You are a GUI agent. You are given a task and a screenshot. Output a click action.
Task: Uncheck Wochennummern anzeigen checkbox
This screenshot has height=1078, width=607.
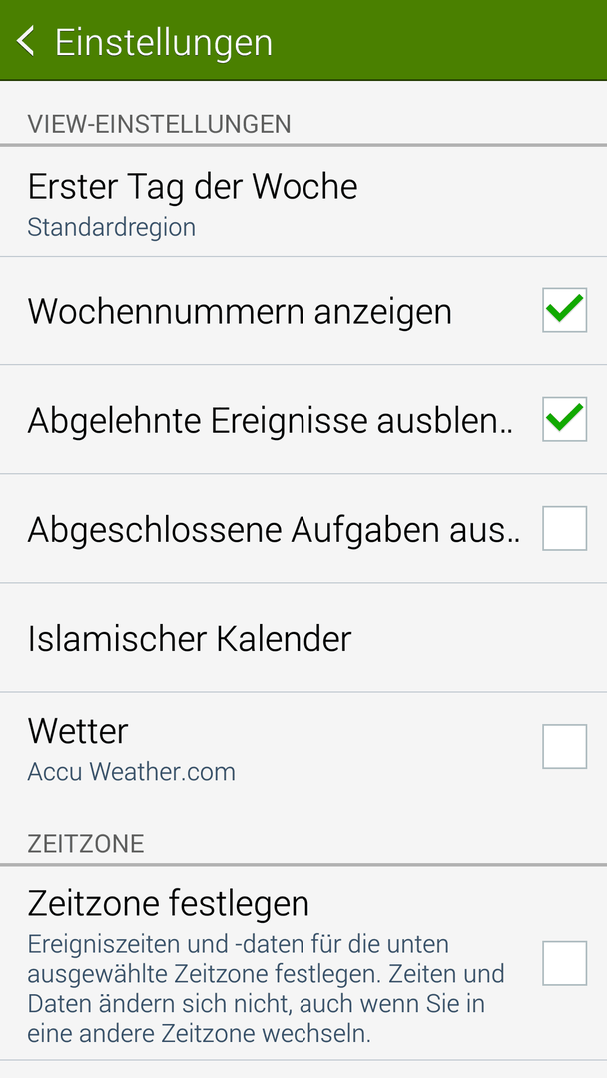pyautogui.click(x=564, y=310)
